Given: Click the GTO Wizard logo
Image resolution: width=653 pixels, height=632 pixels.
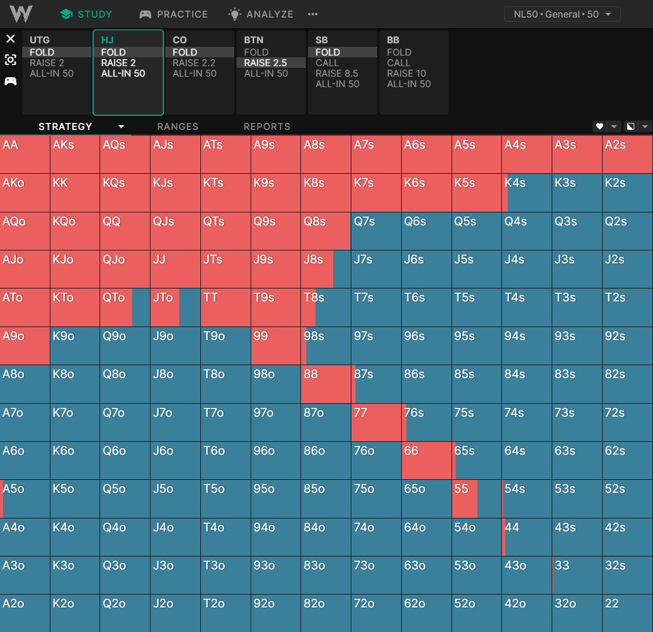Looking at the screenshot, I should (x=21, y=14).
